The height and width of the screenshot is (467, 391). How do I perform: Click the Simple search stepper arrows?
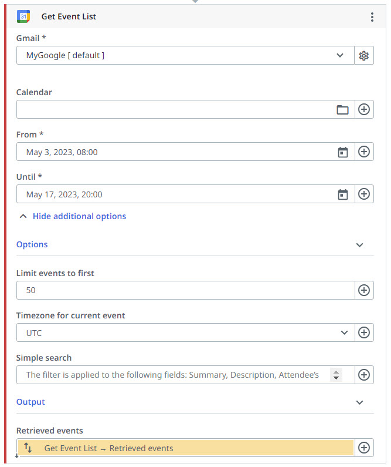pyautogui.click(x=336, y=375)
